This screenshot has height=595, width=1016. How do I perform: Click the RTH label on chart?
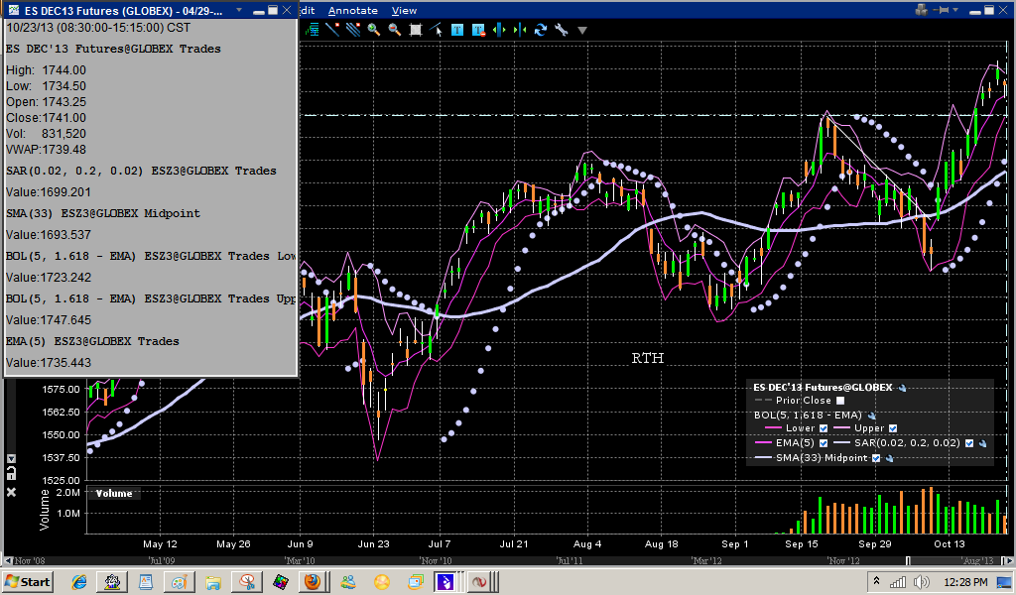647,358
